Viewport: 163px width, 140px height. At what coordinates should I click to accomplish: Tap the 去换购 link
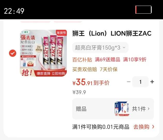[x=141, y=127]
